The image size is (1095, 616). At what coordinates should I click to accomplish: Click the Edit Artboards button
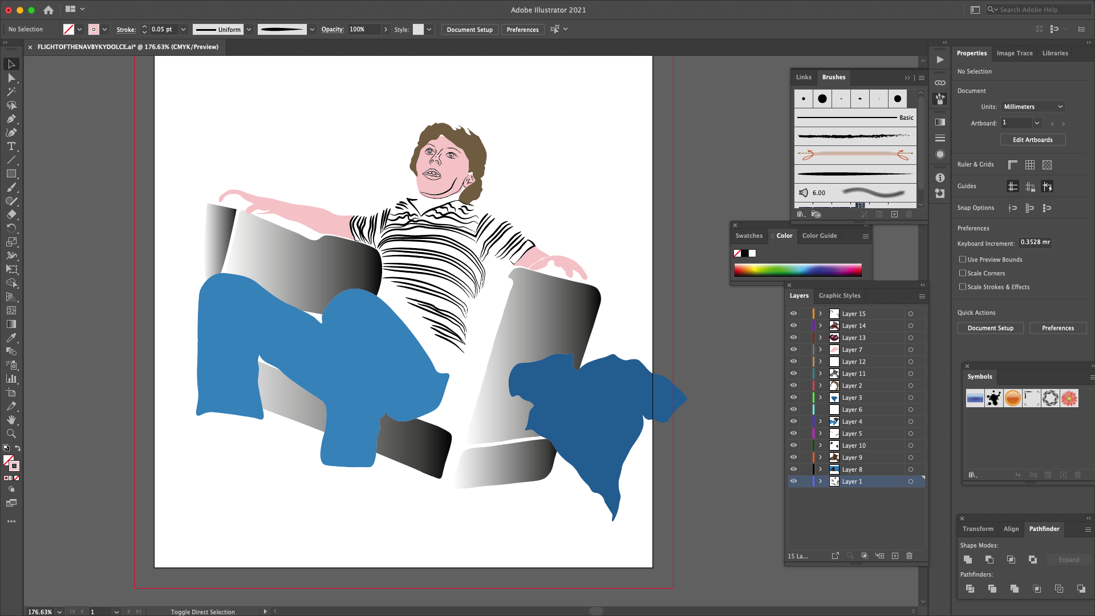pyautogui.click(x=1033, y=140)
